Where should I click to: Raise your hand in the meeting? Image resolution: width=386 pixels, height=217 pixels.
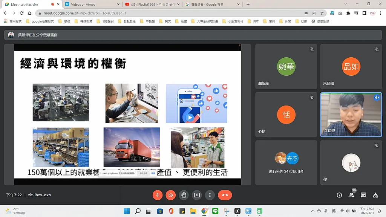click(184, 195)
